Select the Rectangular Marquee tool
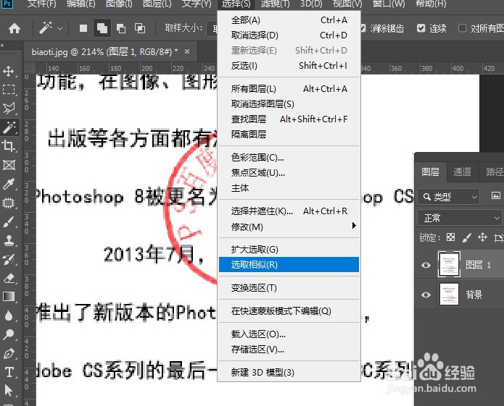Screen dimensions: 504x406 [9, 90]
